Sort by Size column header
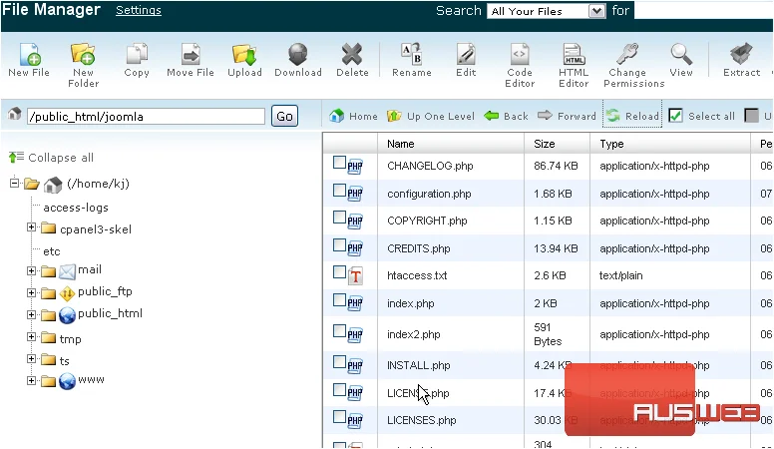774x449 pixels. pos(544,144)
